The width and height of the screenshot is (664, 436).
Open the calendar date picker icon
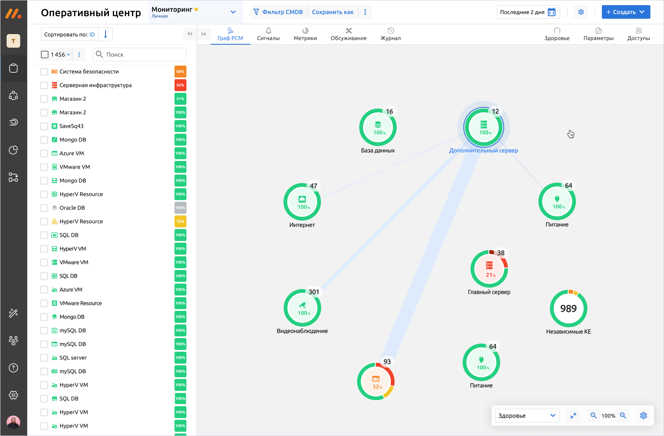552,12
